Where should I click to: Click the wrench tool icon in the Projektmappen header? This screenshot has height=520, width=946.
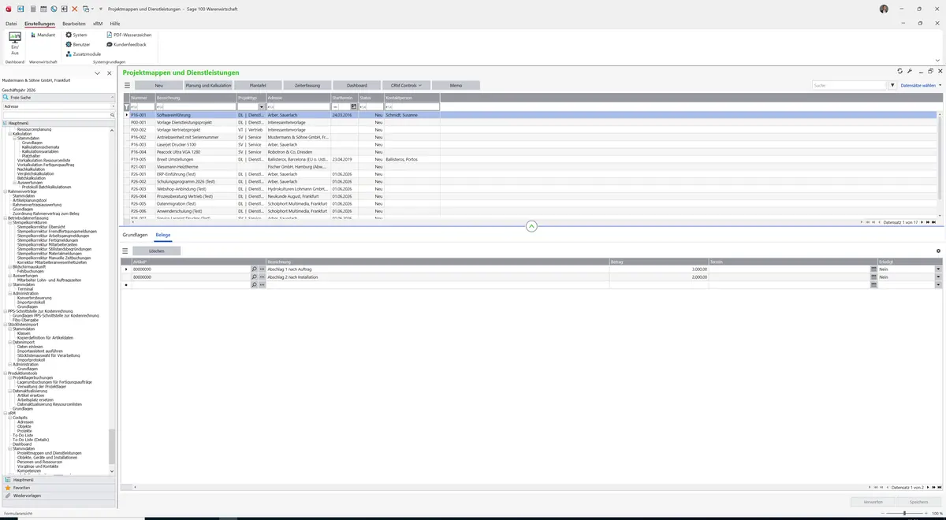[909, 71]
